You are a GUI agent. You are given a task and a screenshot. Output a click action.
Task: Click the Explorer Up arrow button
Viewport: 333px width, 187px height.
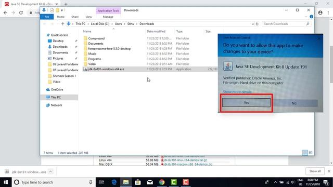pos(62,24)
